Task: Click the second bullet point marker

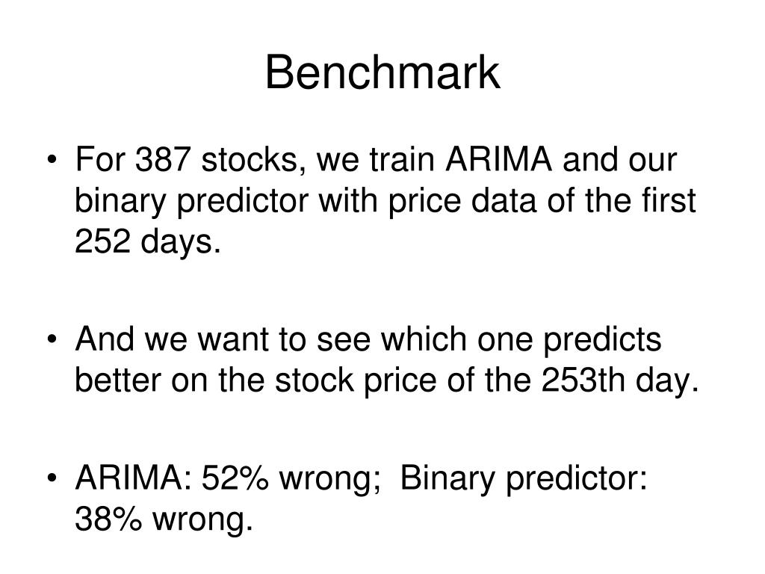Action: coord(52,339)
